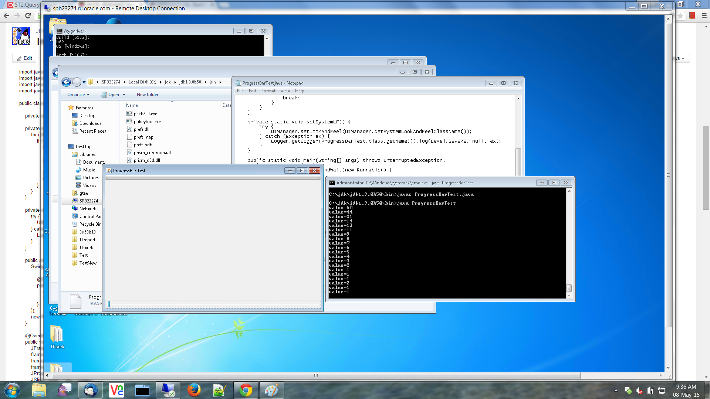
Task: Click the Firefox icon in the taskbar
Action: (194, 390)
